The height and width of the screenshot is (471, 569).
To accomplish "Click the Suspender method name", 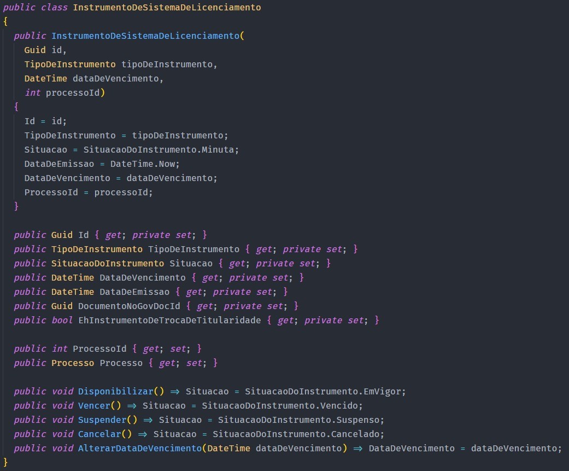I will pos(102,420).
